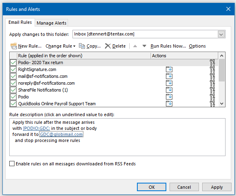236x196 pixels.
Task: Toggle the ShareFile Notifications (1) rule checkbox
Action: click(x=13, y=90)
